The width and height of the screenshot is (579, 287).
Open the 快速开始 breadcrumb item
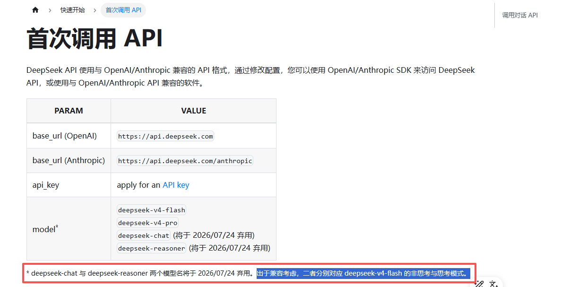point(72,10)
